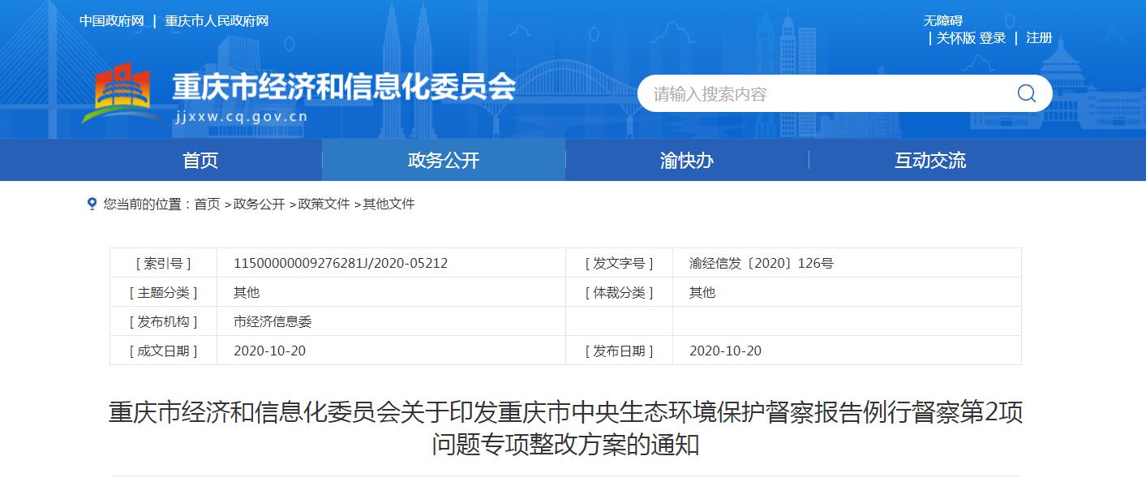Open 其他文件 in the breadcrumb trail
Image resolution: width=1146 pixels, height=482 pixels.
390,204
